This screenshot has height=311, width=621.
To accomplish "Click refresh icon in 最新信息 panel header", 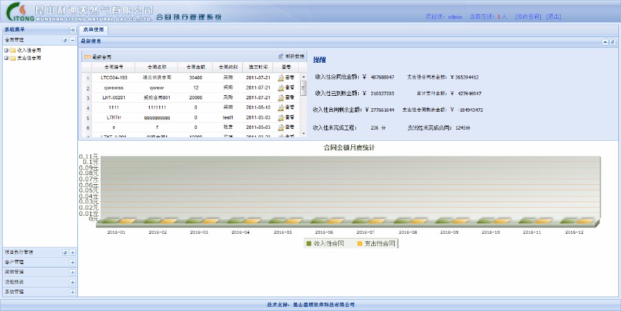I will [612, 41].
